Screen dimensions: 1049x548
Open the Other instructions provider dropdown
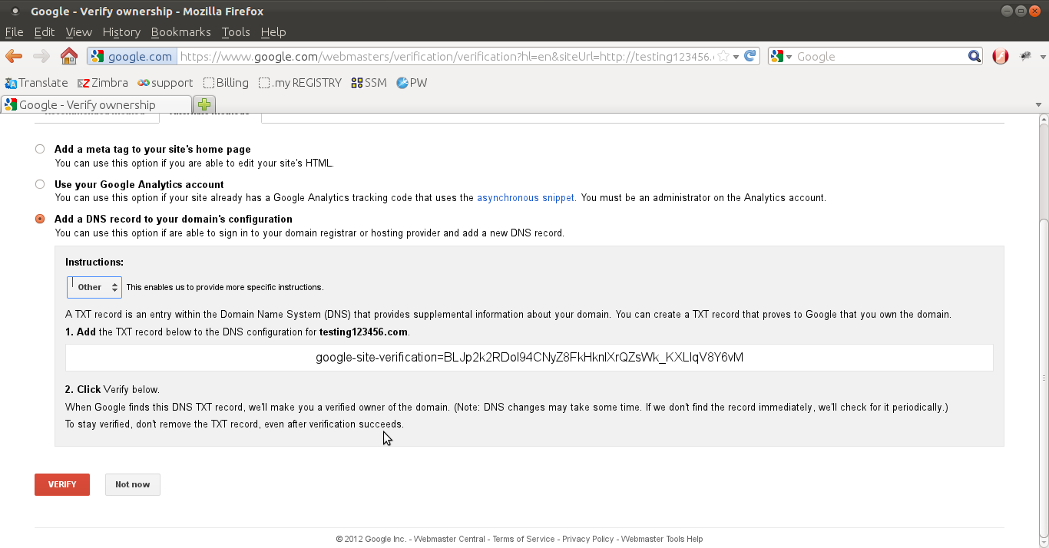click(x=94, y=287)
